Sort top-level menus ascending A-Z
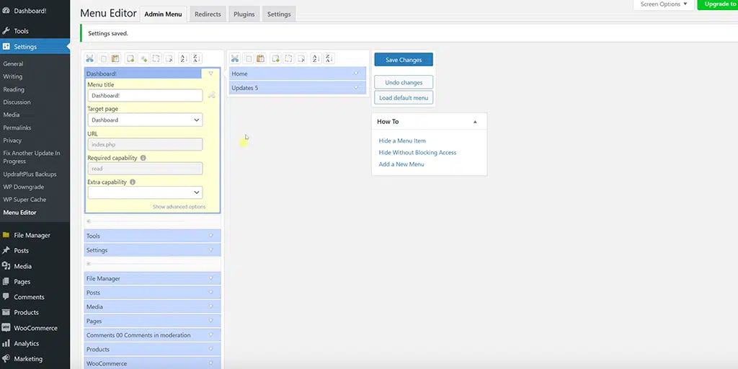The height and width of the screenshot is (369, 738). (x=183, y=58)
